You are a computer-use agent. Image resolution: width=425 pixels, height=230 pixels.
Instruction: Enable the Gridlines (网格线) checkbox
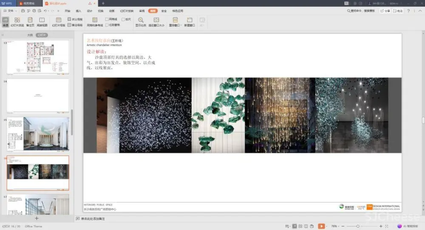107,19
